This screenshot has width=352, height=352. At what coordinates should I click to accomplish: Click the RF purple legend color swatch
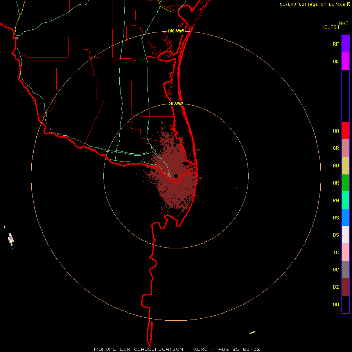(345, 44)
